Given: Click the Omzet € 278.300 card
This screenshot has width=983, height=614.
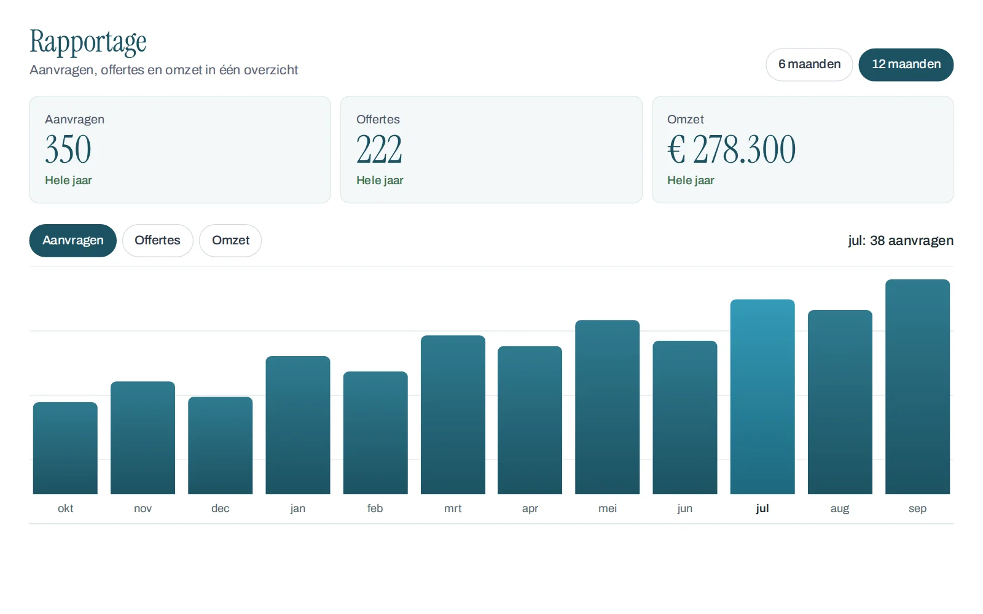Looking at the screenshot, I should click(x=802, y=149).
